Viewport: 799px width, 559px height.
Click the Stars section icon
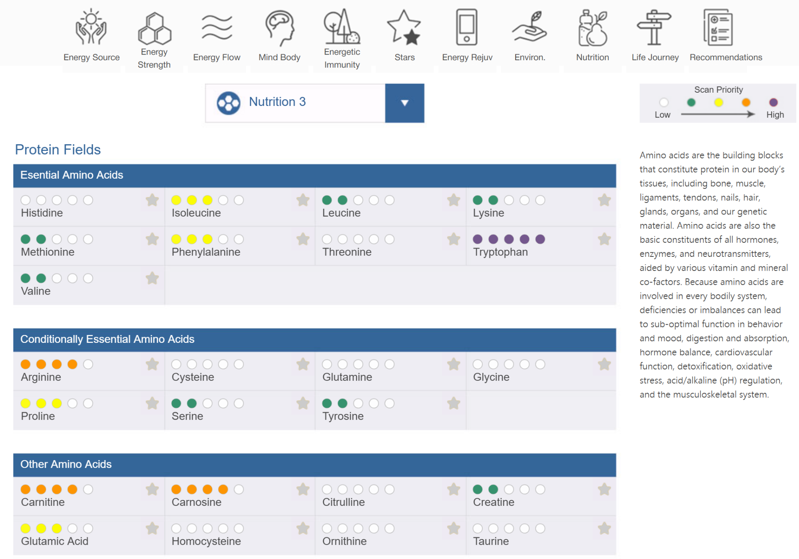pyautogui.click(x=404, y=27)
